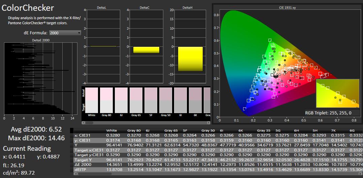Click the ΔE 2000 row label

click(x=83, y=165)
